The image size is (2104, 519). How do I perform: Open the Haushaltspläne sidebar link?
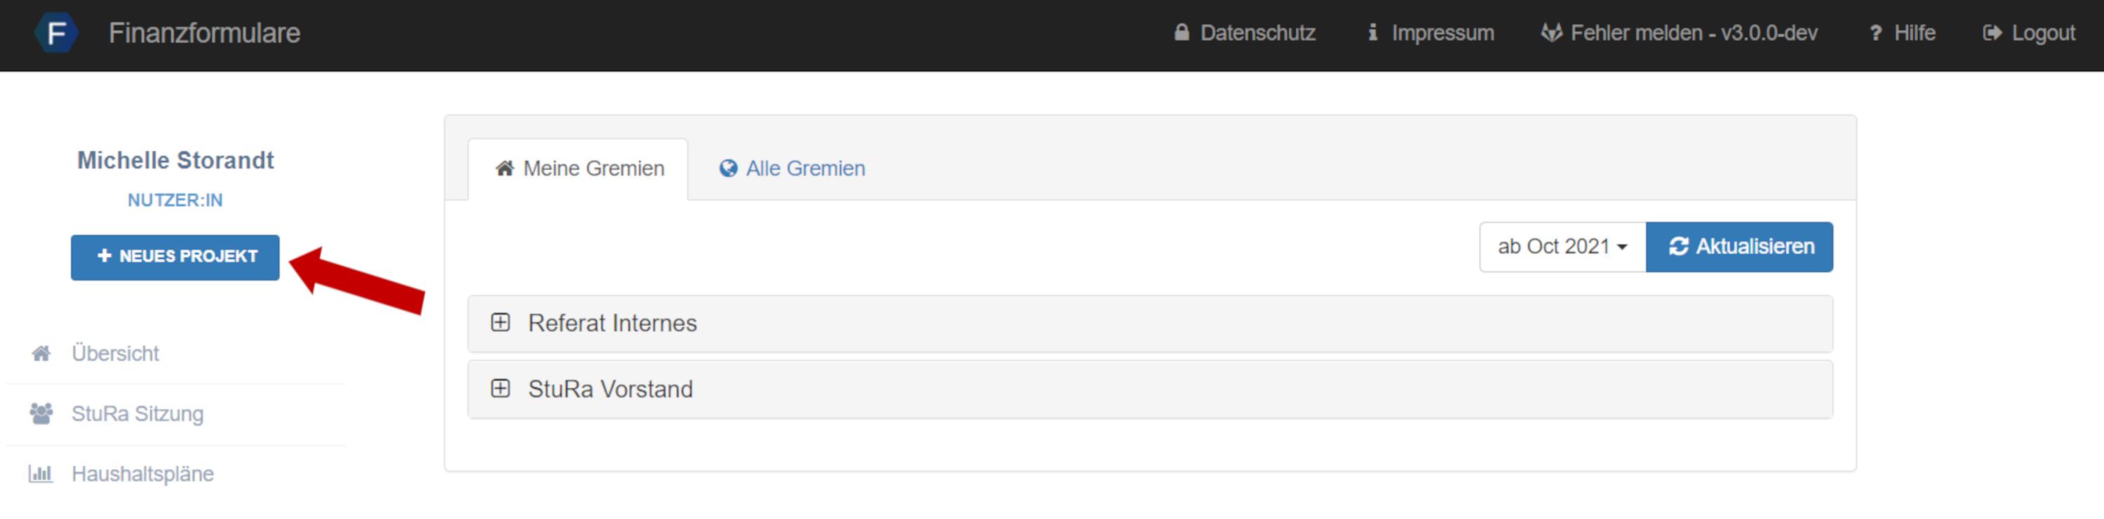tap(142, 474)
